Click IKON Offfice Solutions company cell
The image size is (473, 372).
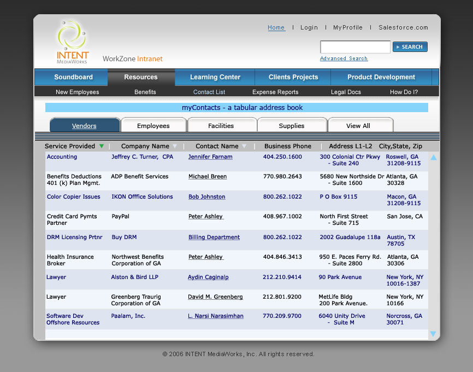tap(142, 197)
